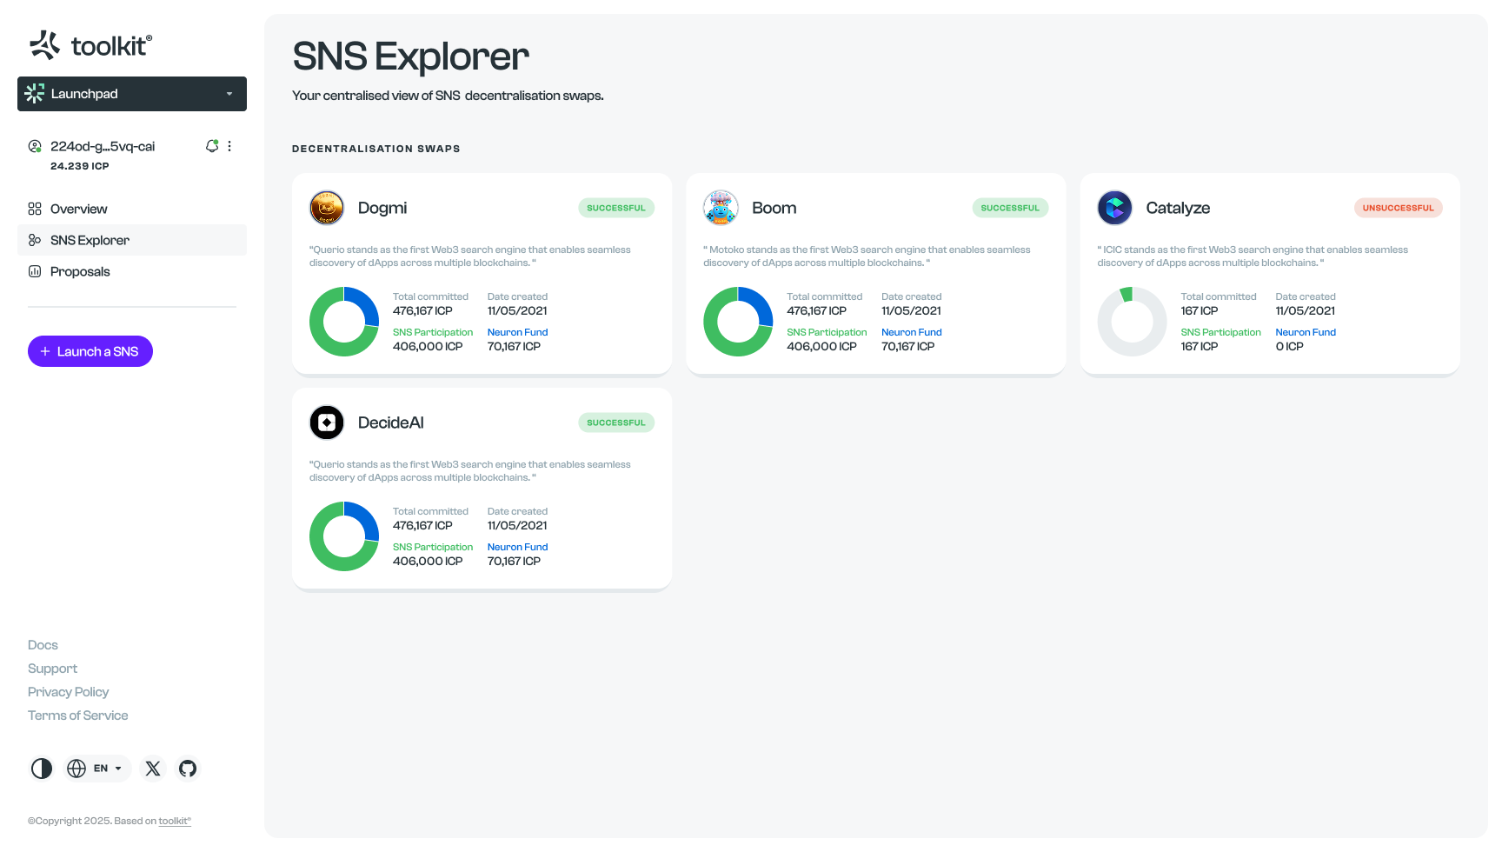Click DecideAI's participation donut chart
The width and height of the screenshot is (1502, 852).
click(344, 536)
